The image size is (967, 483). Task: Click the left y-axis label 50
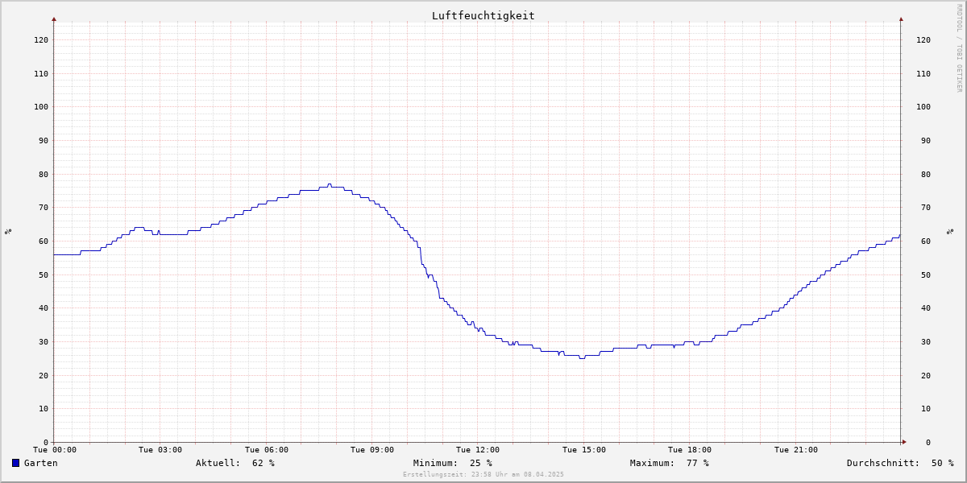(44, 275)
